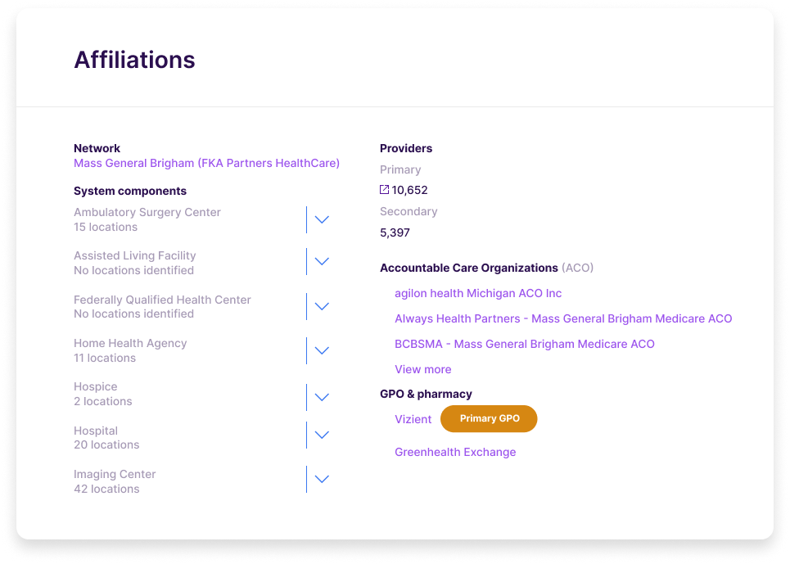790x564 pixels.
Task: Expand Federally Qualified Health Center chevron
Action: click(x=322, y=306)
